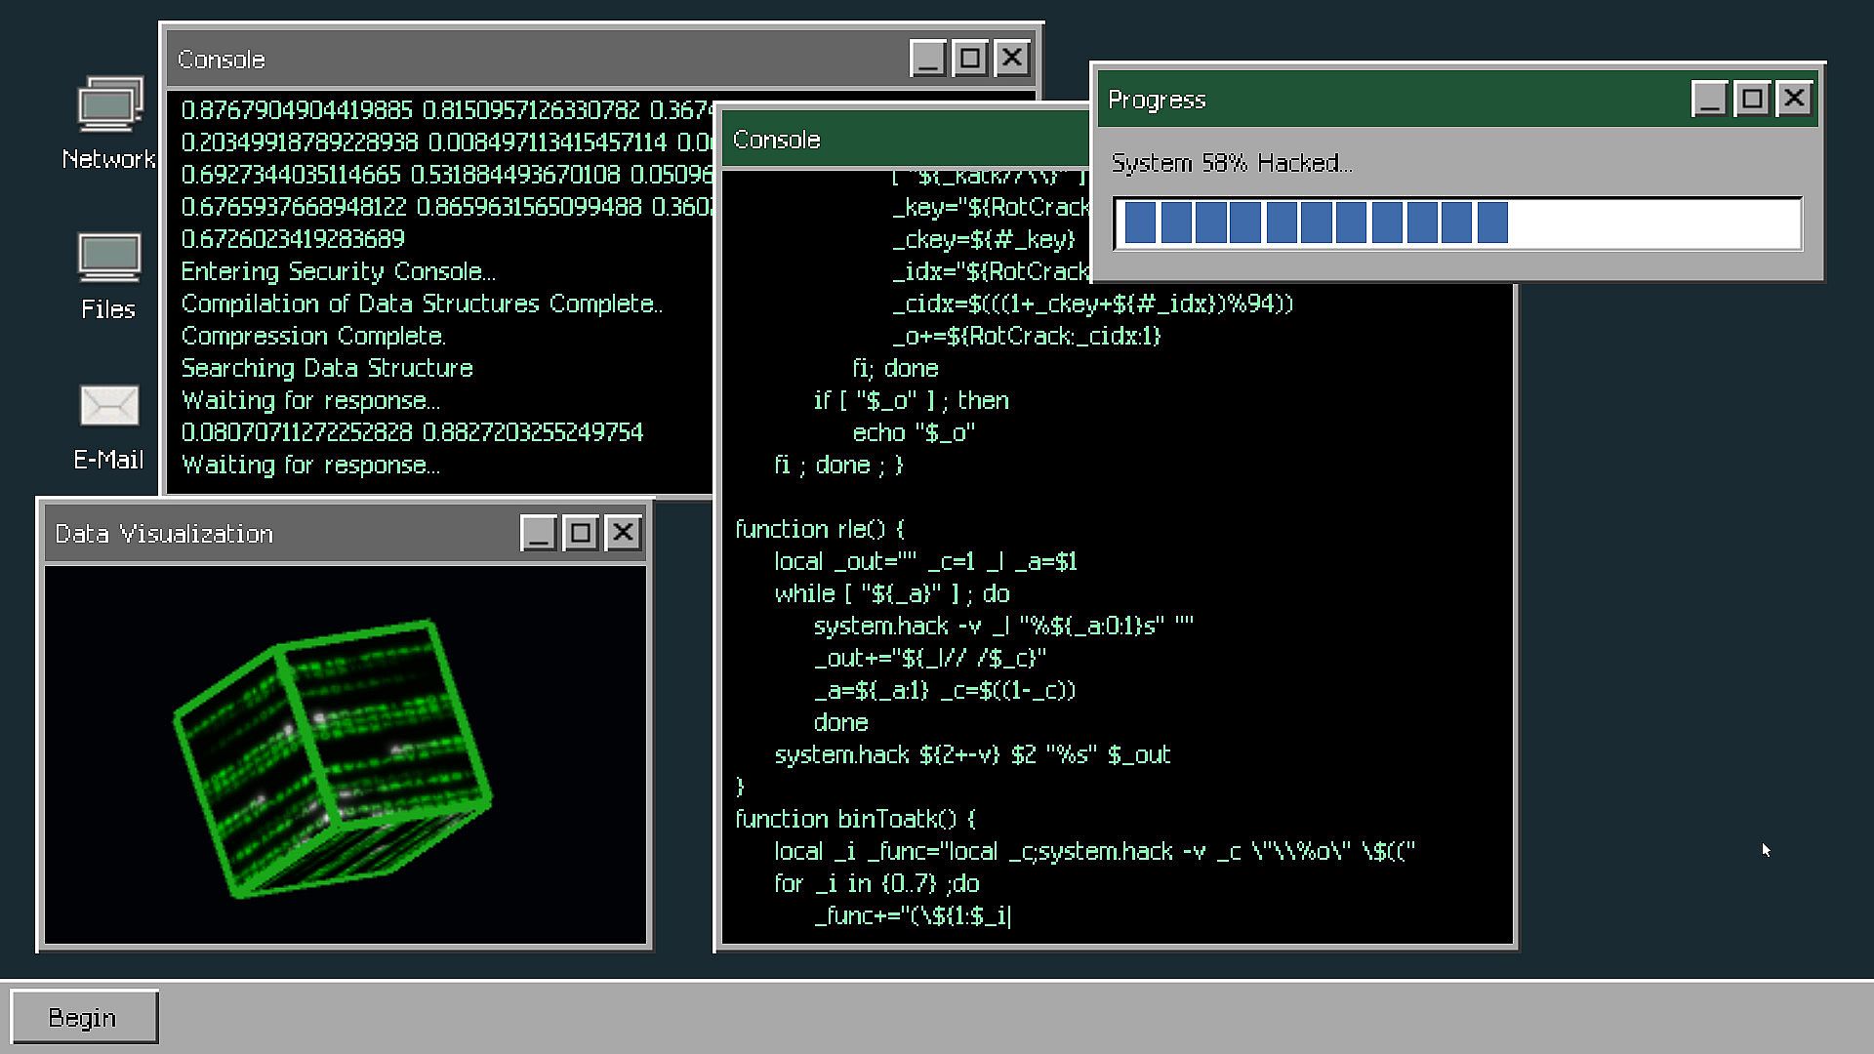Maximize the Data Visualization window
The image size is (1874, 1054).
point(581,534)
